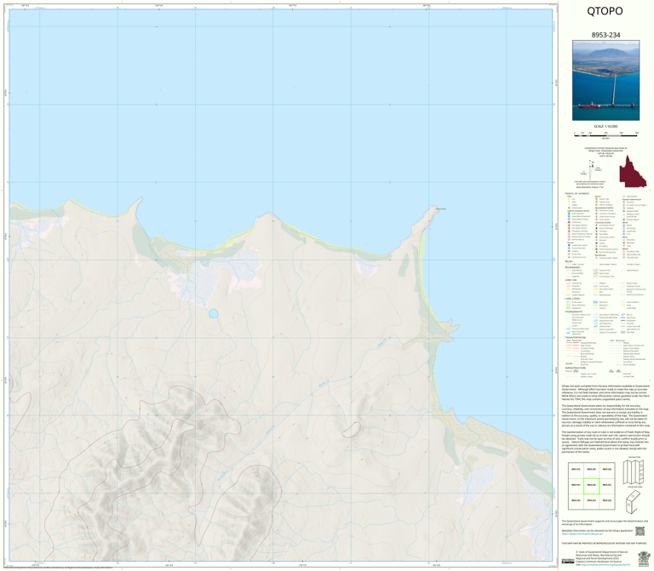This screenshot has height=571, width=654.
Task: Open the aerial port jetty photo
Action: coord(605,81)
